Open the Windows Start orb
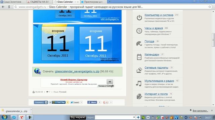The image size is (215, 120). 4,117
